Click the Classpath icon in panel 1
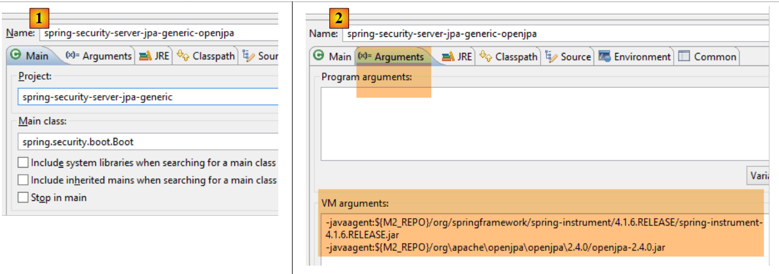The height and width of the screenshot is (274, 779). (183, 56)
